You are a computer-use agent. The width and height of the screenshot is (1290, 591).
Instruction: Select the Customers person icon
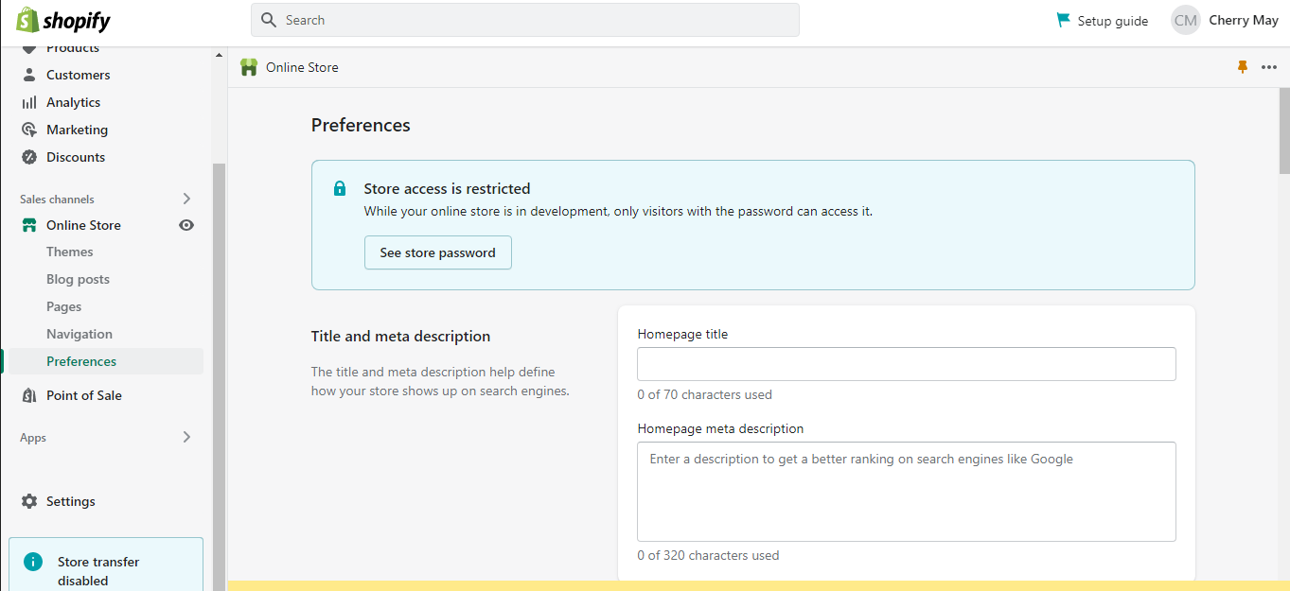pos(27,74)
